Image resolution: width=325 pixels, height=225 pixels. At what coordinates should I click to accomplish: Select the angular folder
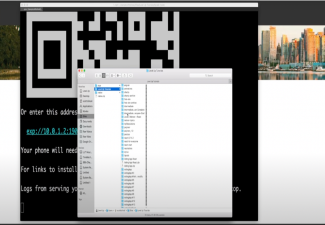click(125, 85)
